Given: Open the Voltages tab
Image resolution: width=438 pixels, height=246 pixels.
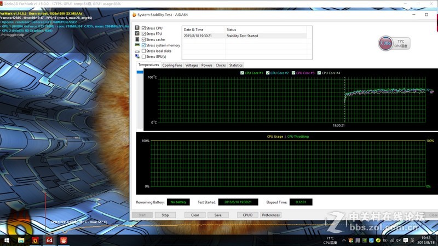Looking at the screenshot, I should [192, 65].
